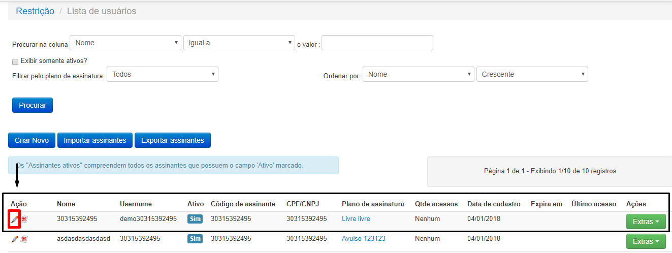This screenshot has width=672, height=253.
Task: Edit user 30315392495 with pencil icon
Action: pos(14,219)
